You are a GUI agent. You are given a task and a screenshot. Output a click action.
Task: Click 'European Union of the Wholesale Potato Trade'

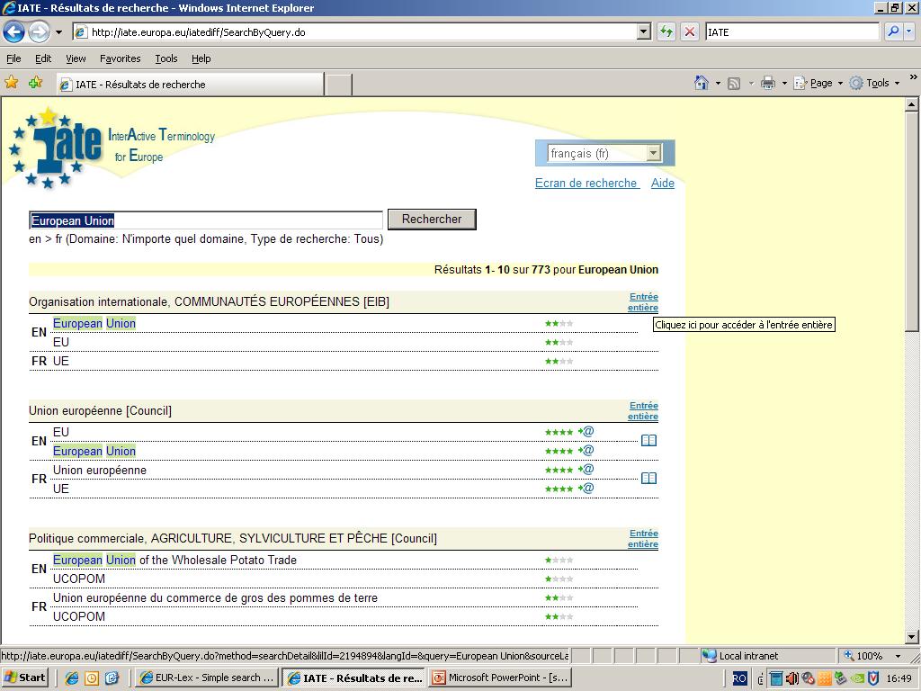(174, 560)
